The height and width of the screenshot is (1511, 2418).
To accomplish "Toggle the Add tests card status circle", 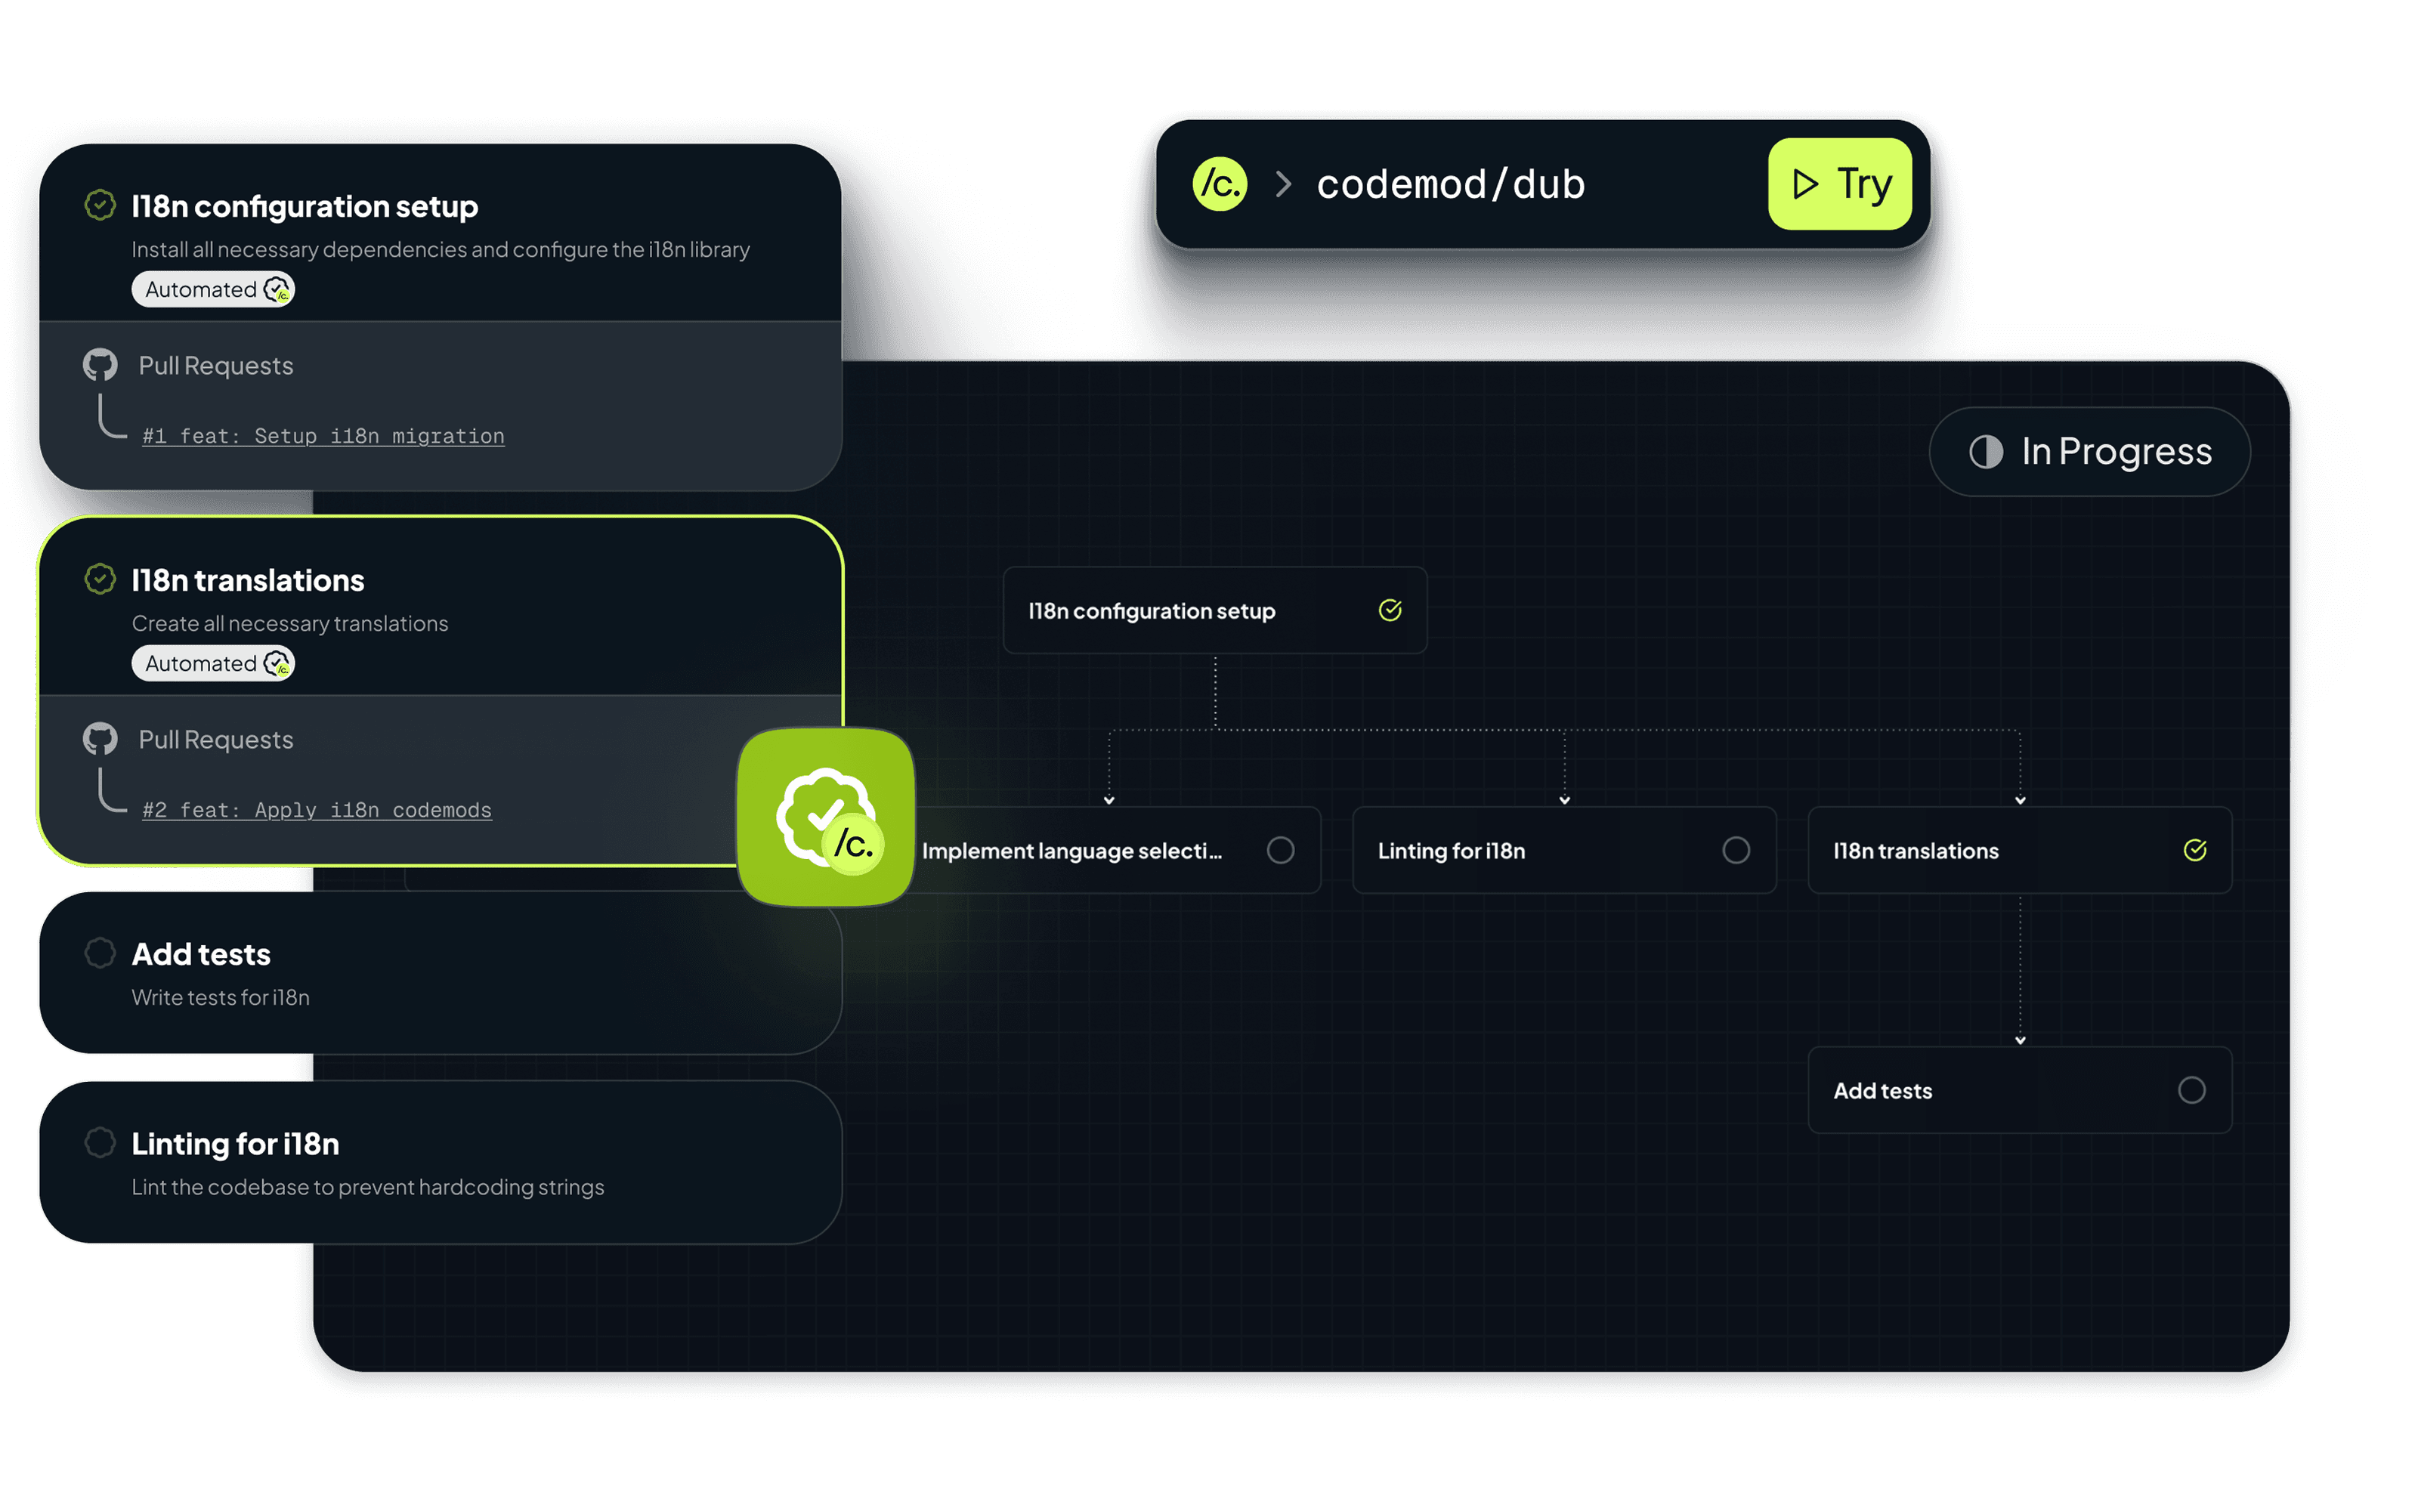I will click(100, 953).
